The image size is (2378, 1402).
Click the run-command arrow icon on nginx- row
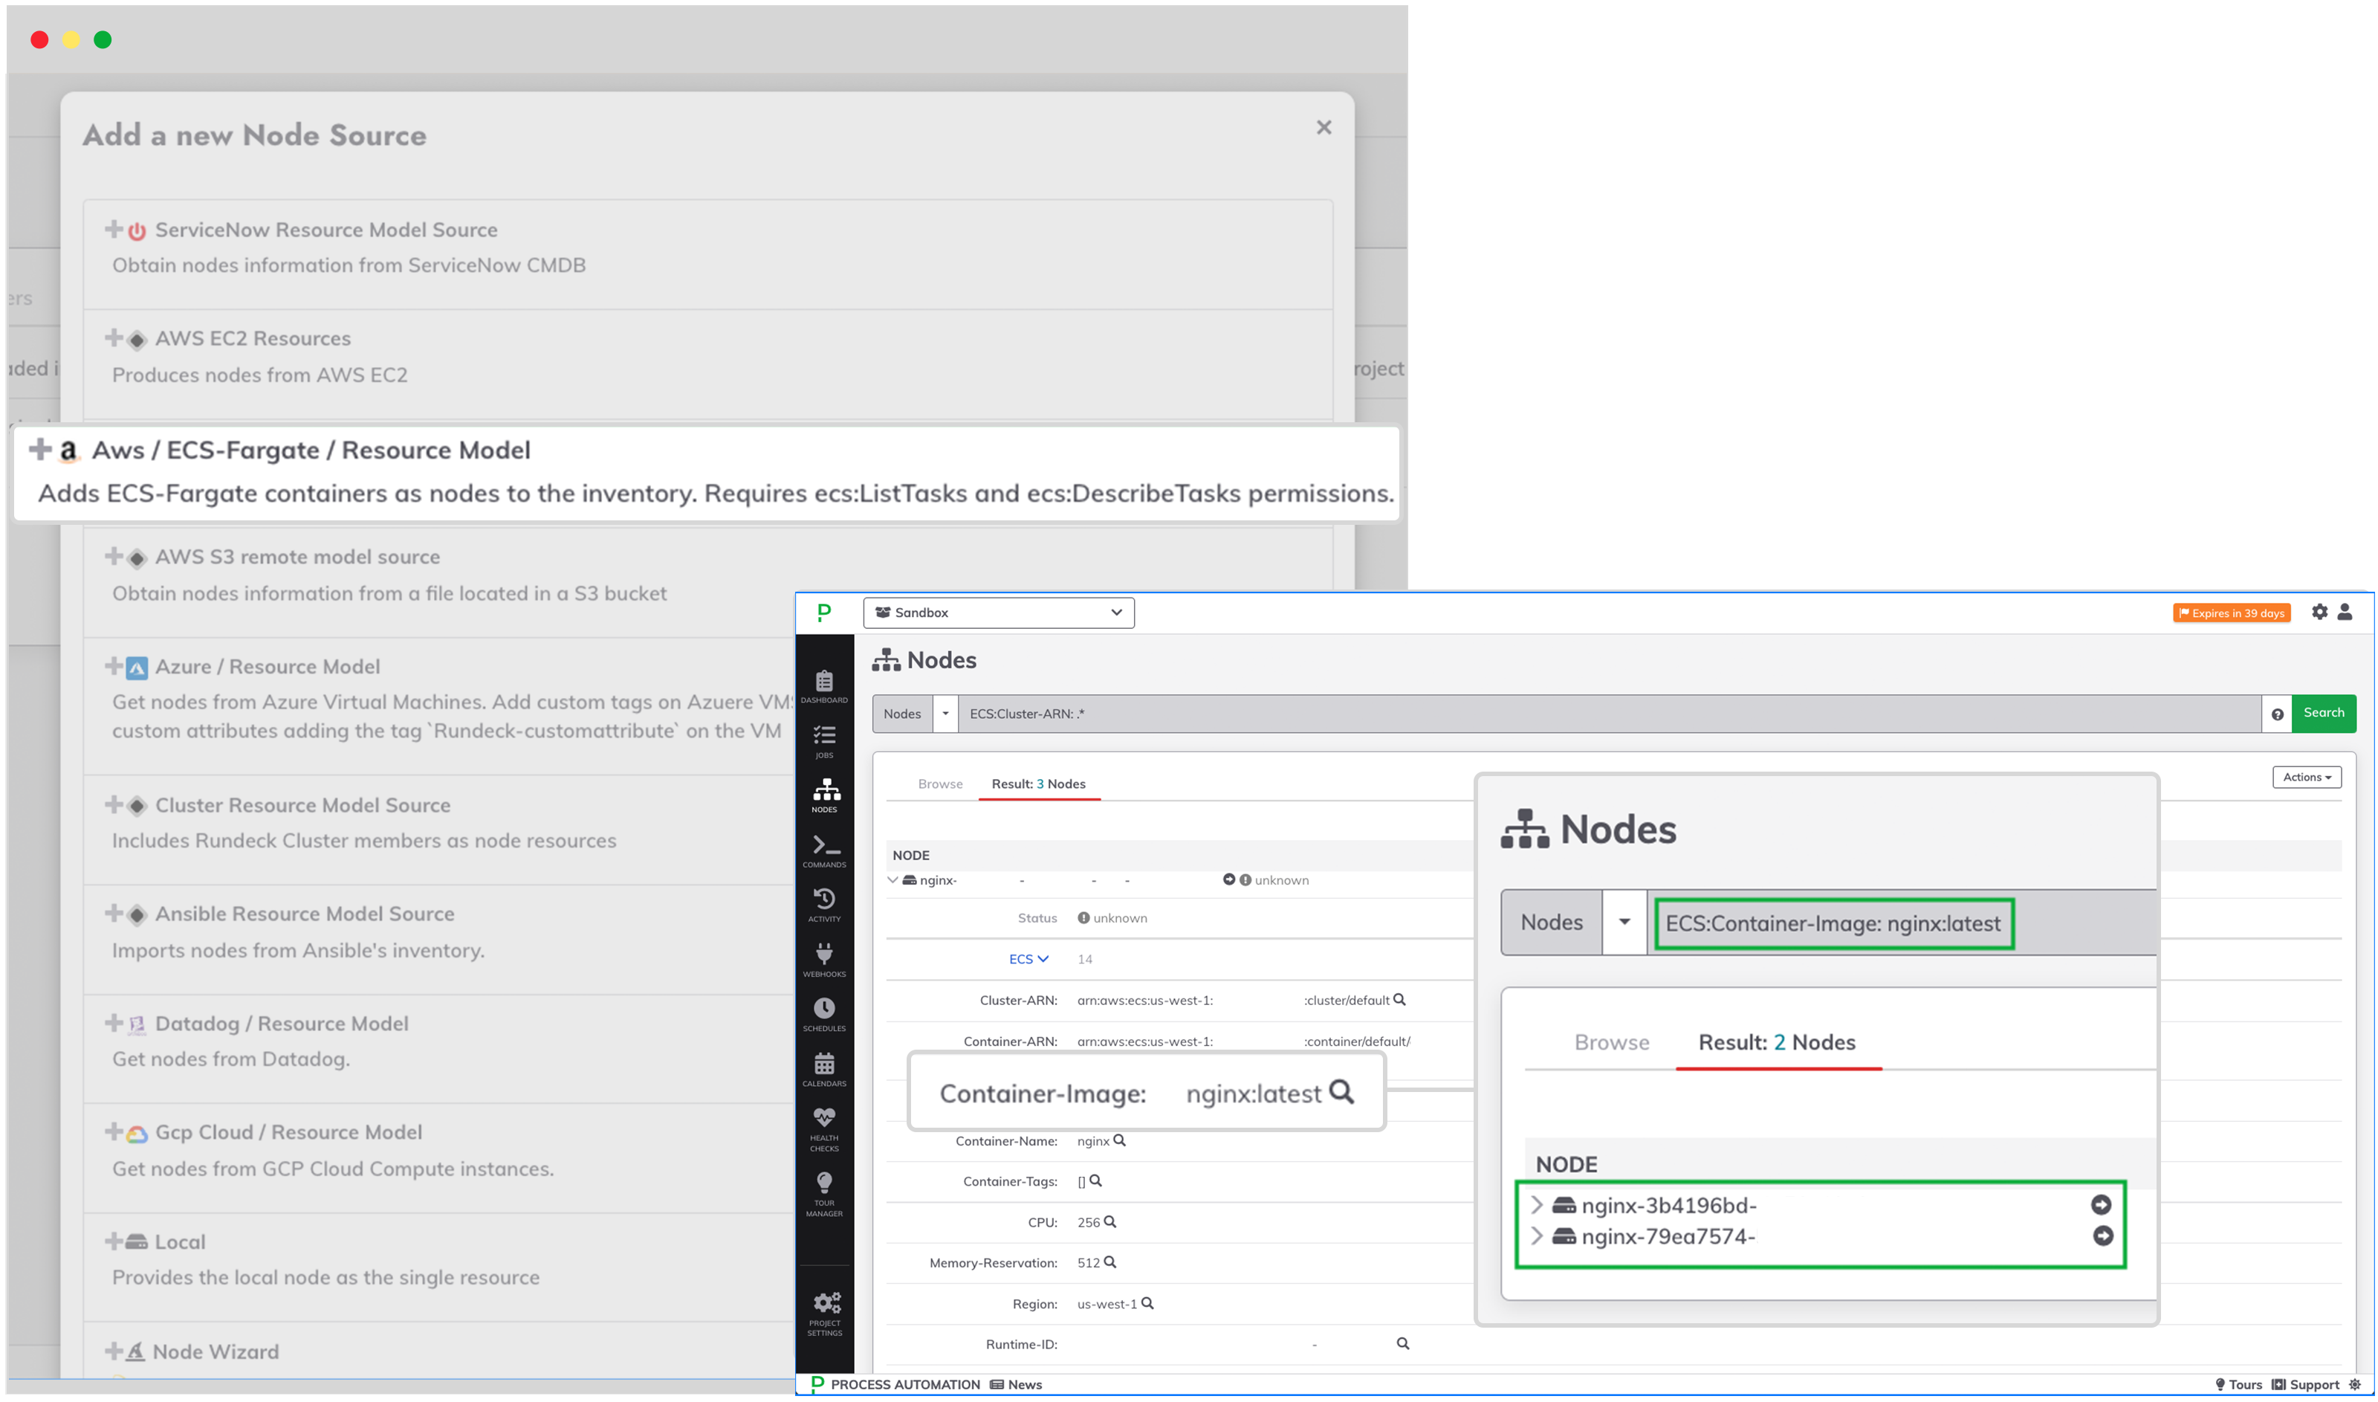pos(1228,879)
